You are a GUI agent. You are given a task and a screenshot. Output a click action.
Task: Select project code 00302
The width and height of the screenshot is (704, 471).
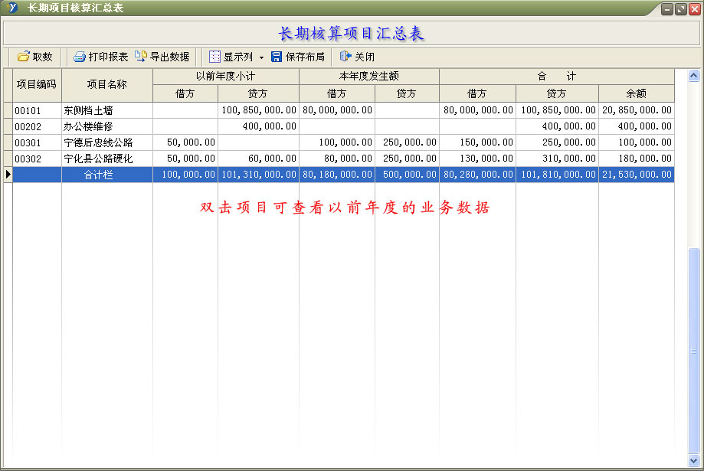37,159
